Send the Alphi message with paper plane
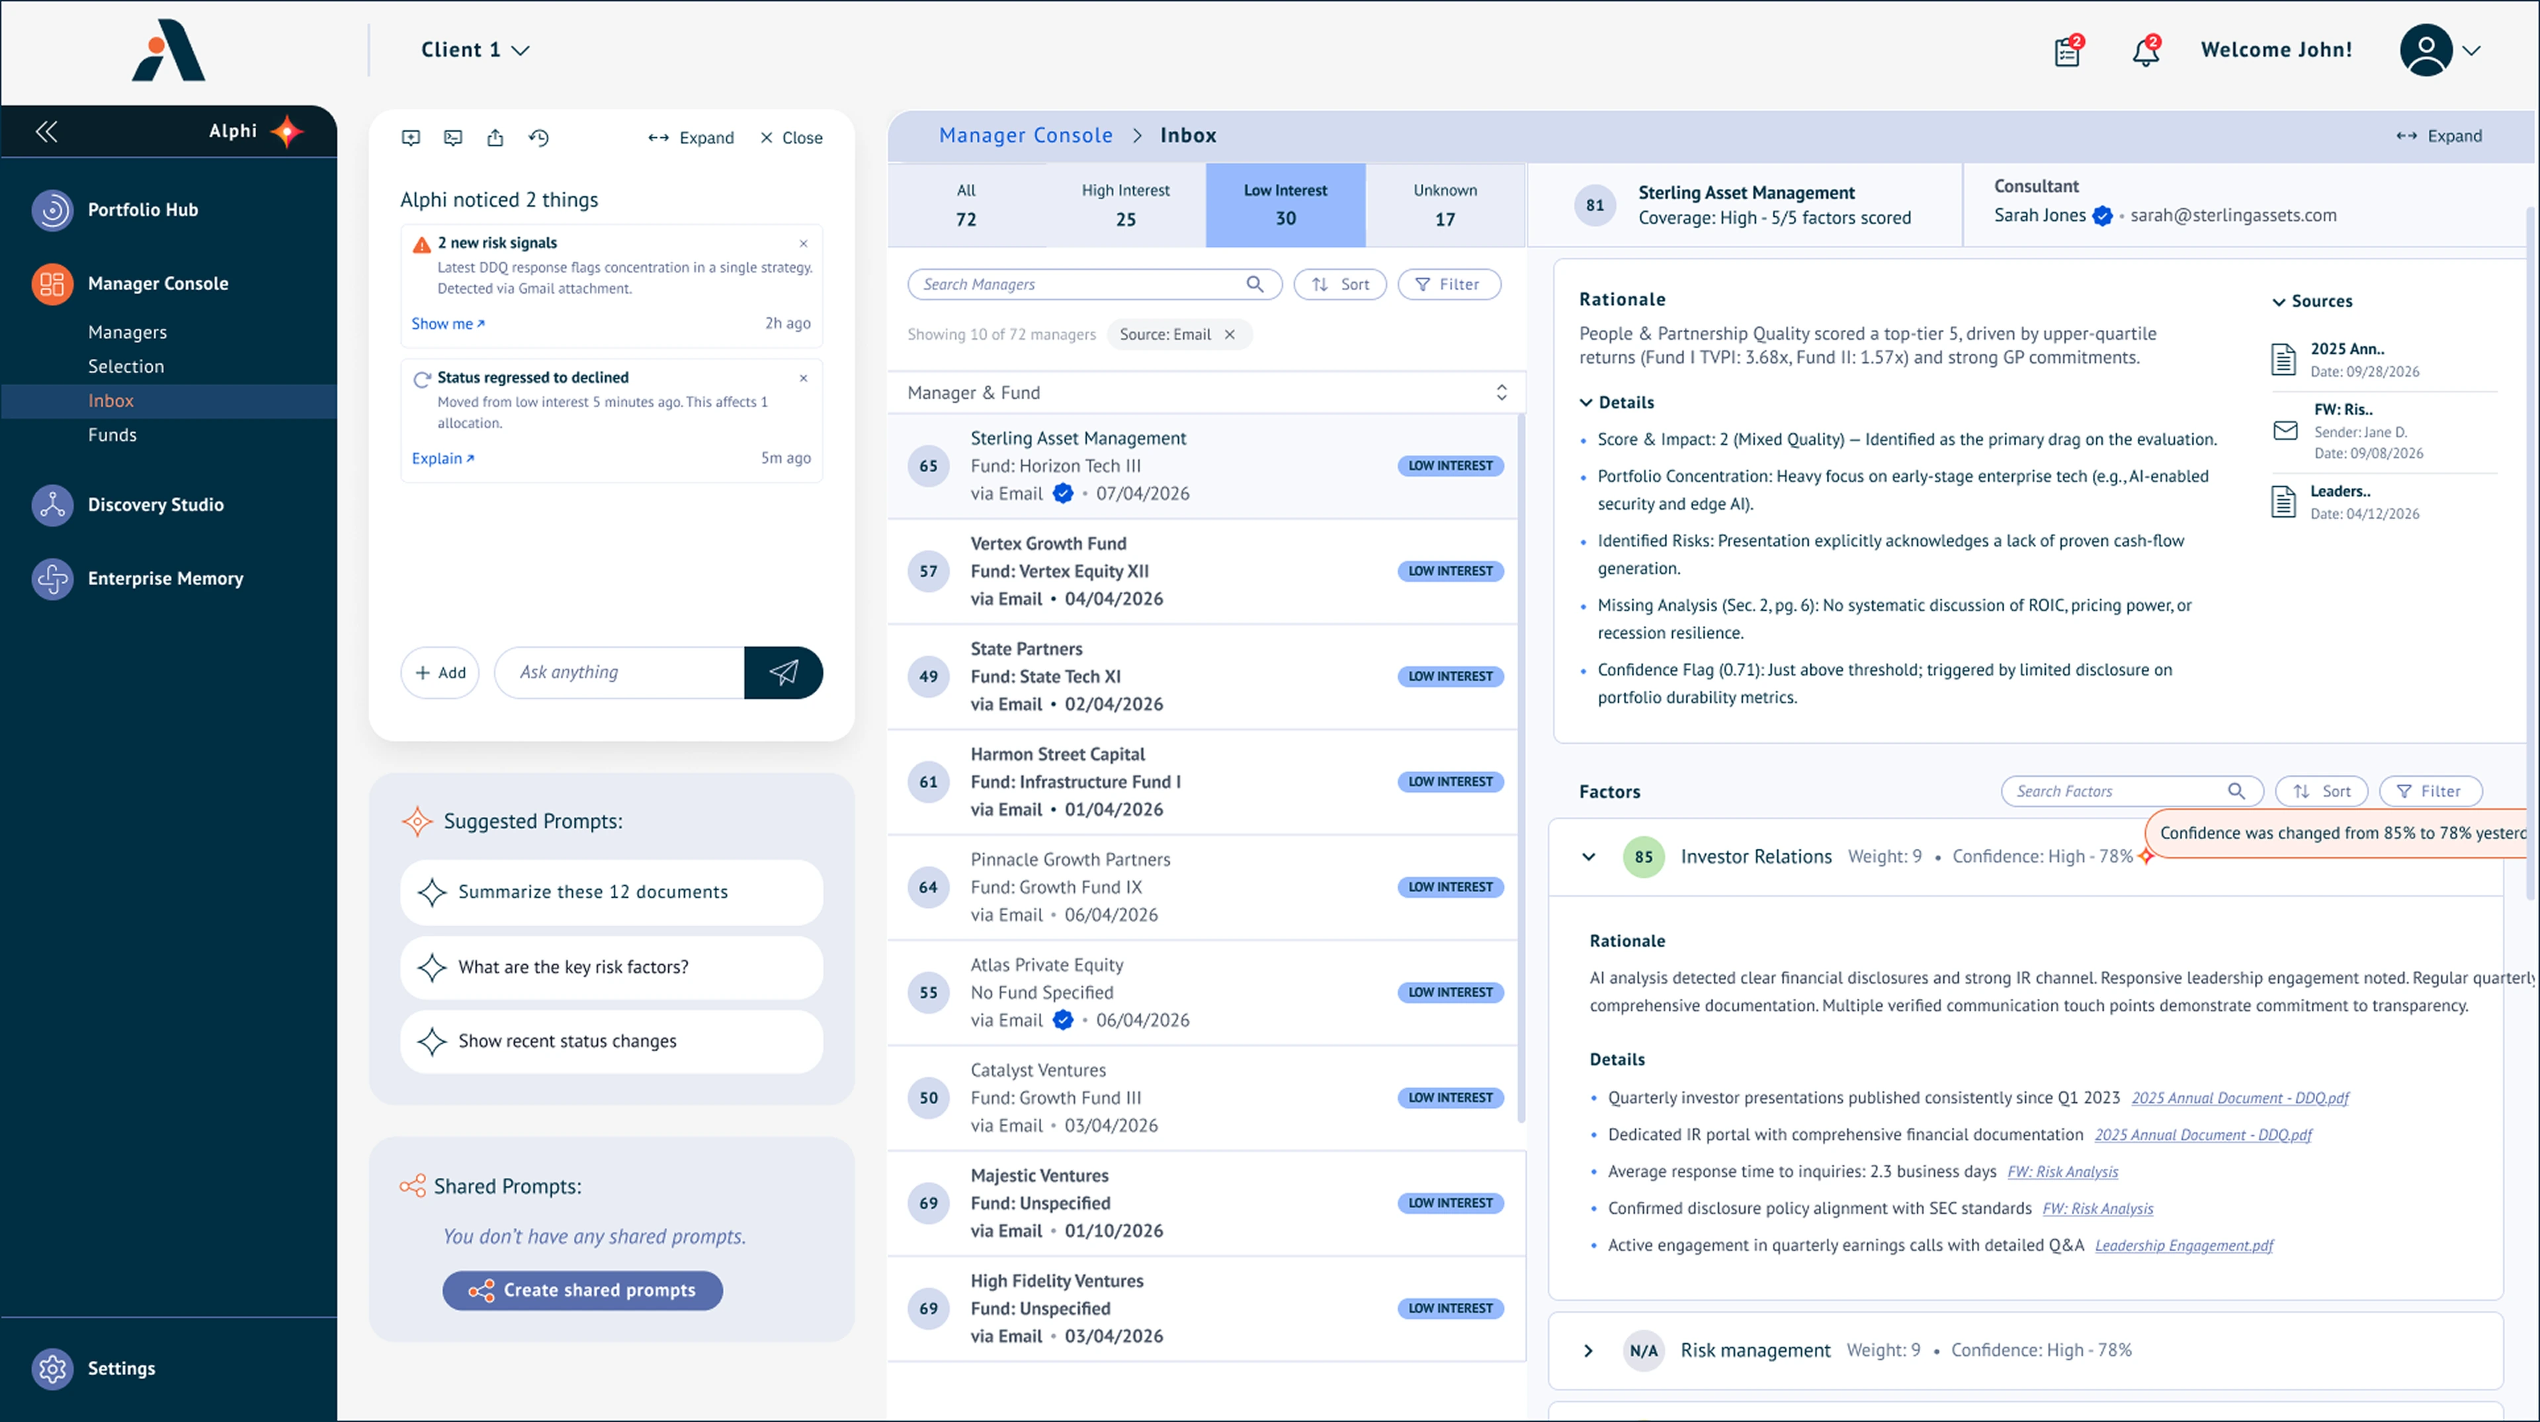2540x1422 pixels. click(783, 672)
